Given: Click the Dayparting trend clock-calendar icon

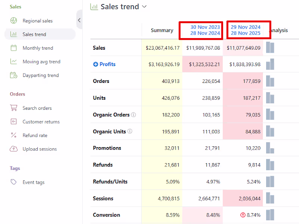Looking at the screenshot, I should coord(13,75).
